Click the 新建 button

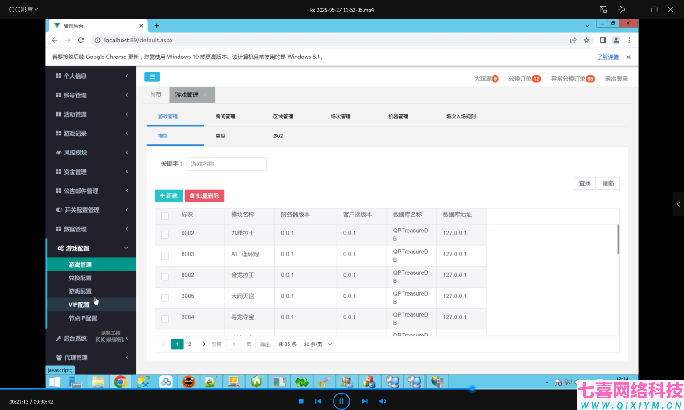(169, 195)
